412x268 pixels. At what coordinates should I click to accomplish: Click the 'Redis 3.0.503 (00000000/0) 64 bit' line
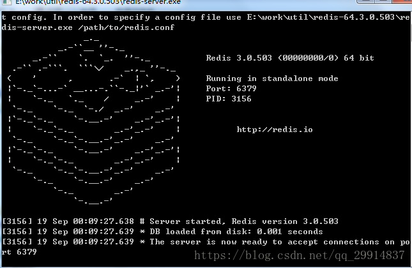(x=290, y=58)
